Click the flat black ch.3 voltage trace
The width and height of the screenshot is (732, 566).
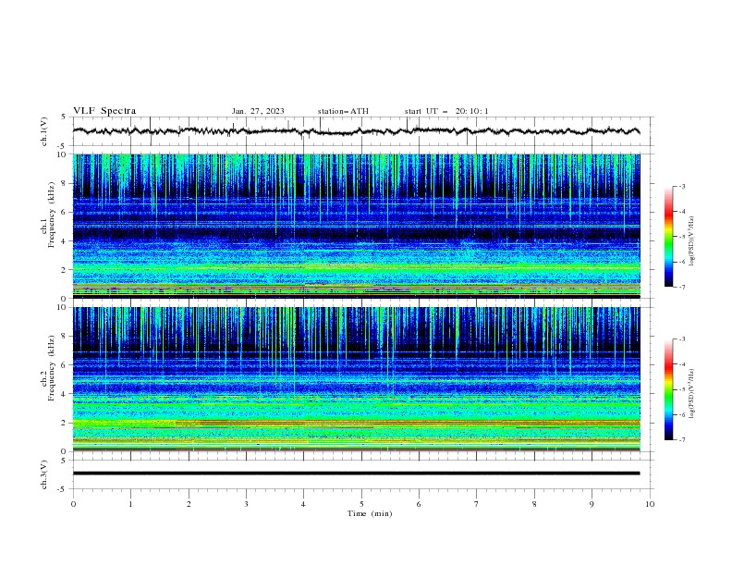(x=356, y=474)
